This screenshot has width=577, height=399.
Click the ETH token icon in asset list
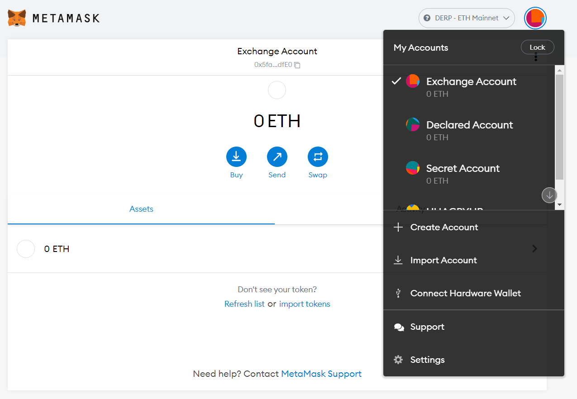(x=26, y=249)
